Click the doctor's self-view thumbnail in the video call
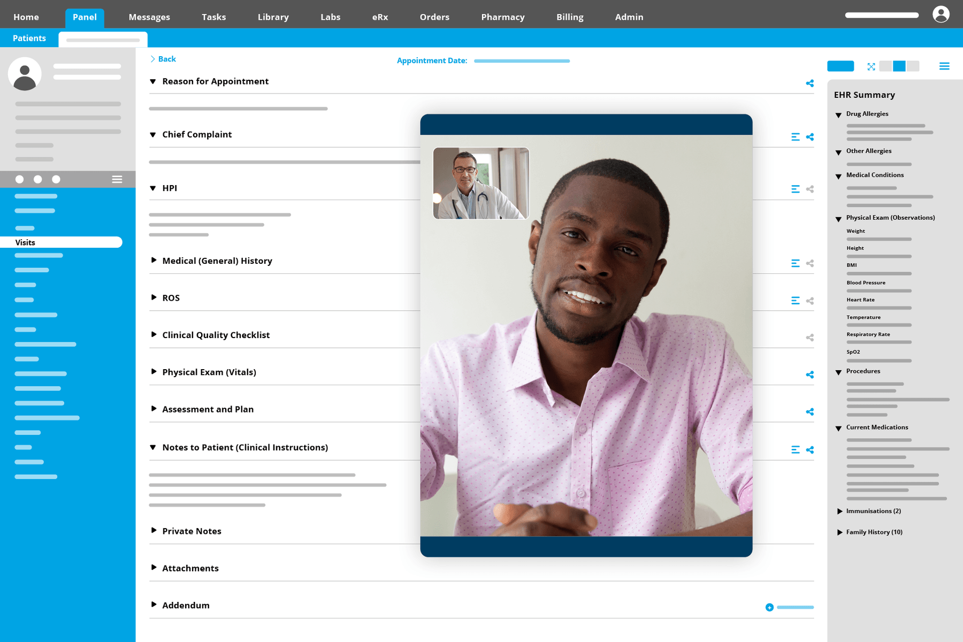Viewport: 963px width, 642px height. point(480,183)
